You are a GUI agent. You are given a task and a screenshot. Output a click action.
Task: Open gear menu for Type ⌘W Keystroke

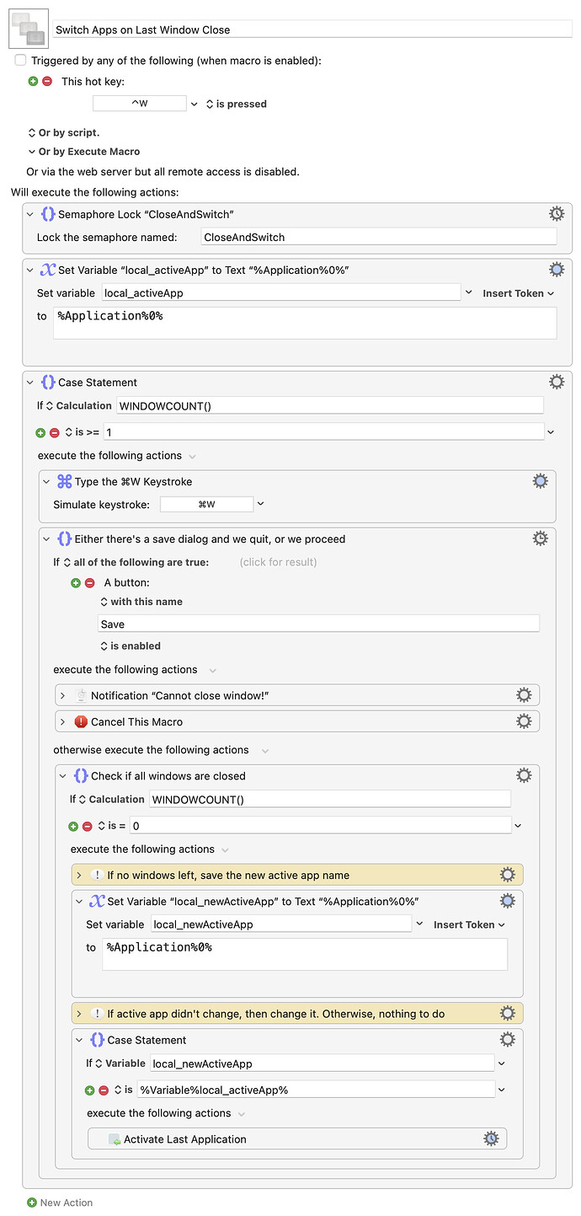point(540,481)
